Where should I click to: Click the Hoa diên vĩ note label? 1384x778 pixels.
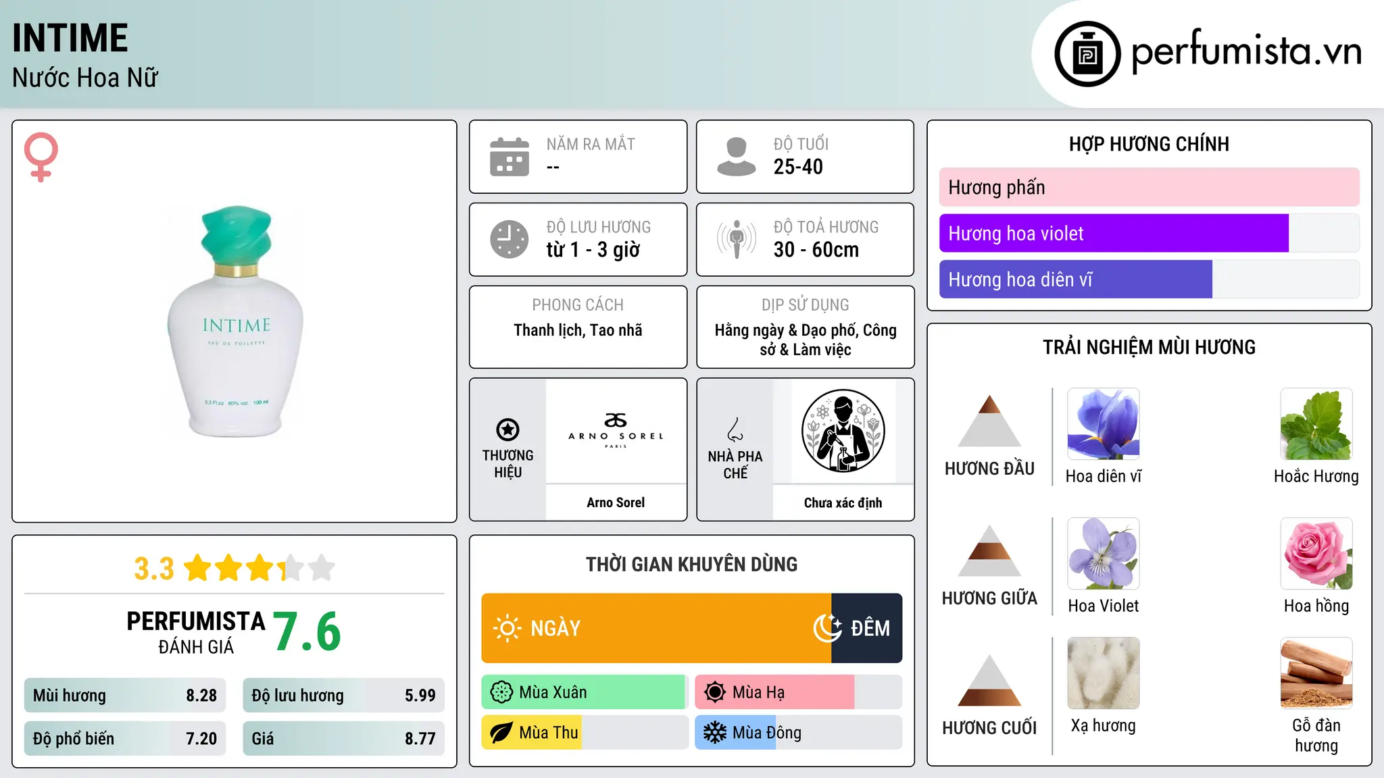[x=1104, y=476]
